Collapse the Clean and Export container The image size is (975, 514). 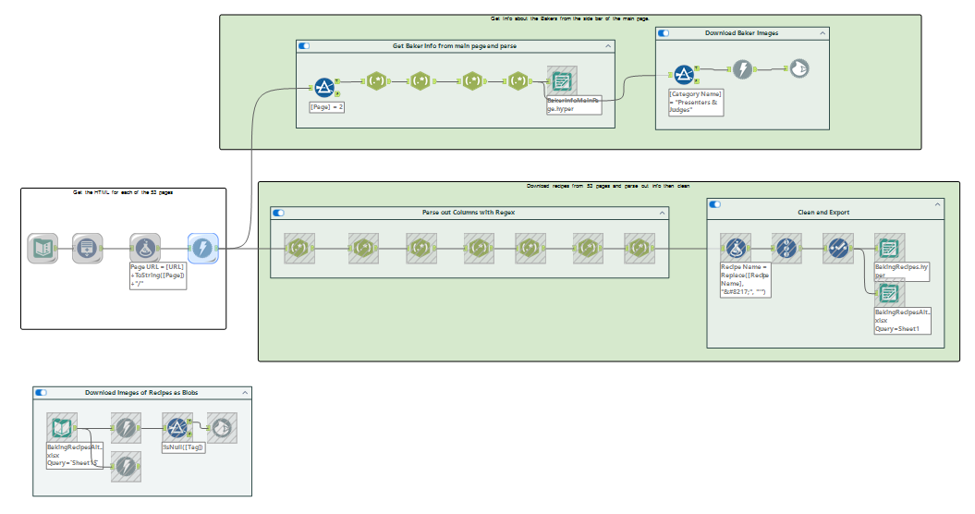pyautogui.click(x=938, y=204)
